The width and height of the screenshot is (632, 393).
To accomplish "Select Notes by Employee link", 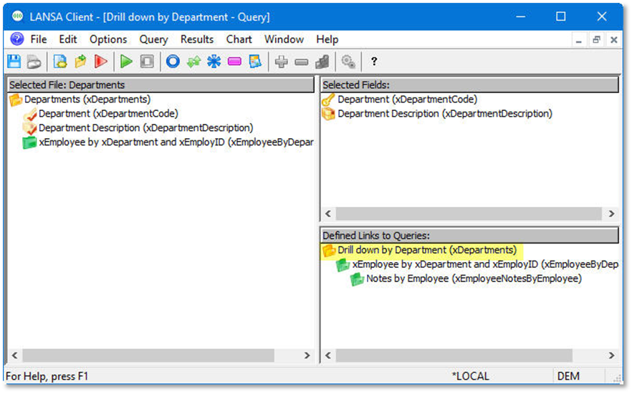I will pos(474,278).
